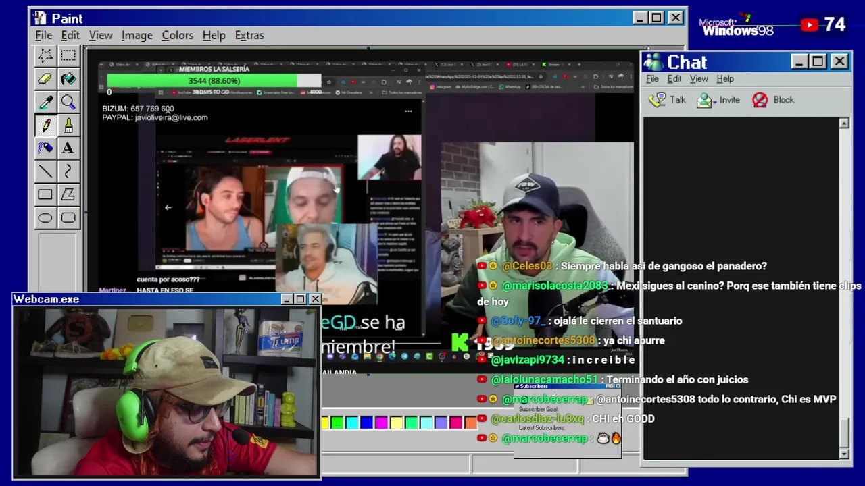Click the '@Sofy-97_' username in chat
865x486 pixels.
coord(519,321)
